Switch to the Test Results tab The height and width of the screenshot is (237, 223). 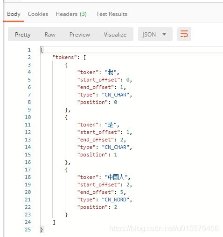click(111, 14)
